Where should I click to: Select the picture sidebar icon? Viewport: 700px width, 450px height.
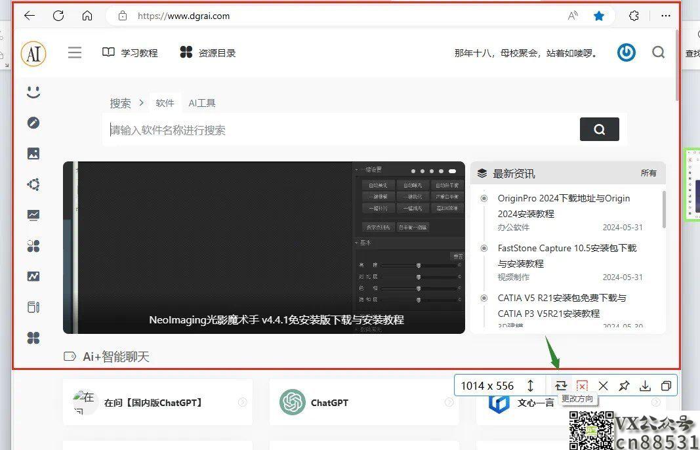33,153
